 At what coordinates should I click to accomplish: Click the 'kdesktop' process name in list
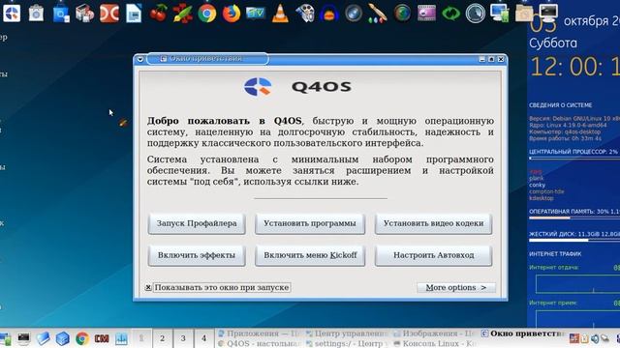542,198
